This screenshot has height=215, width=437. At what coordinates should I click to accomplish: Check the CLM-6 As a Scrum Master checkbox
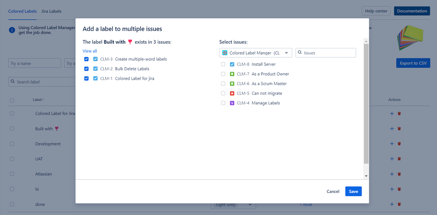pyautogui.click(x=223, y=84)
